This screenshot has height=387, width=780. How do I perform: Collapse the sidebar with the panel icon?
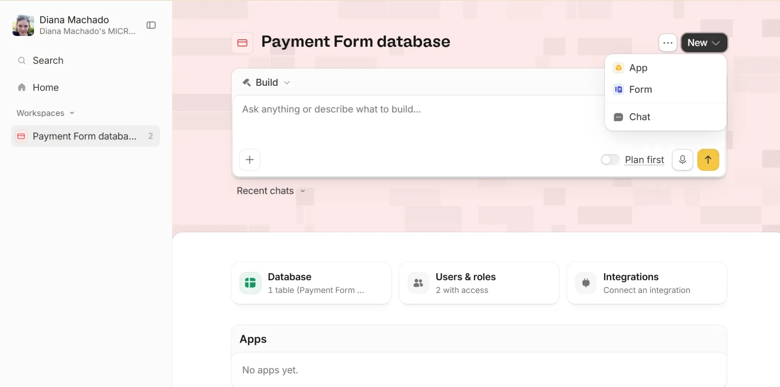tap(151, 25)
